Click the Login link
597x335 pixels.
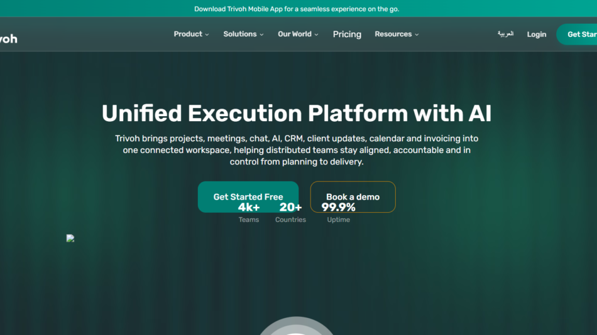tap(537, 35)
